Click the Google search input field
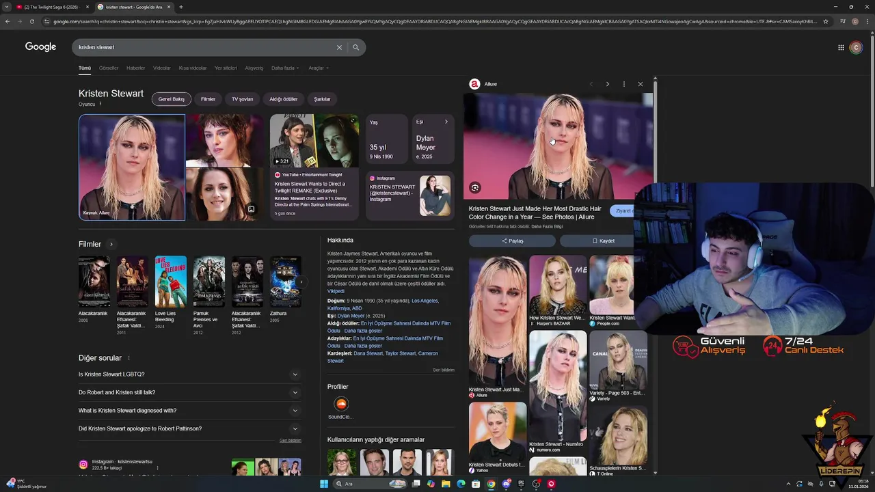The image size is (875, 492). [205, 47]
